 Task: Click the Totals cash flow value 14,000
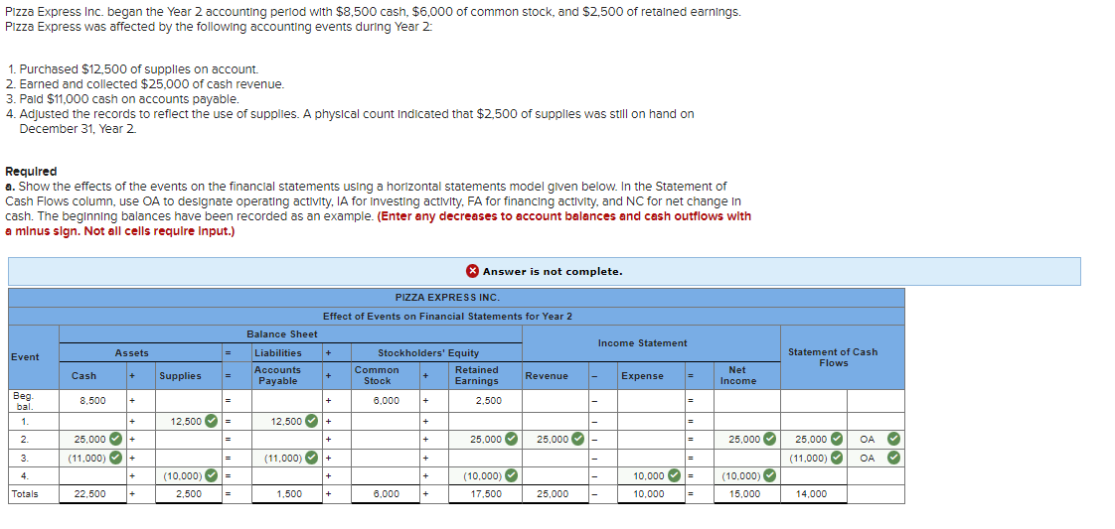pyautogui.click(x=811, y=493)
